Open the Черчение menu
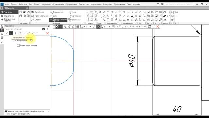Viewport: 209px width, 118px height. click(x=46, y=4)
